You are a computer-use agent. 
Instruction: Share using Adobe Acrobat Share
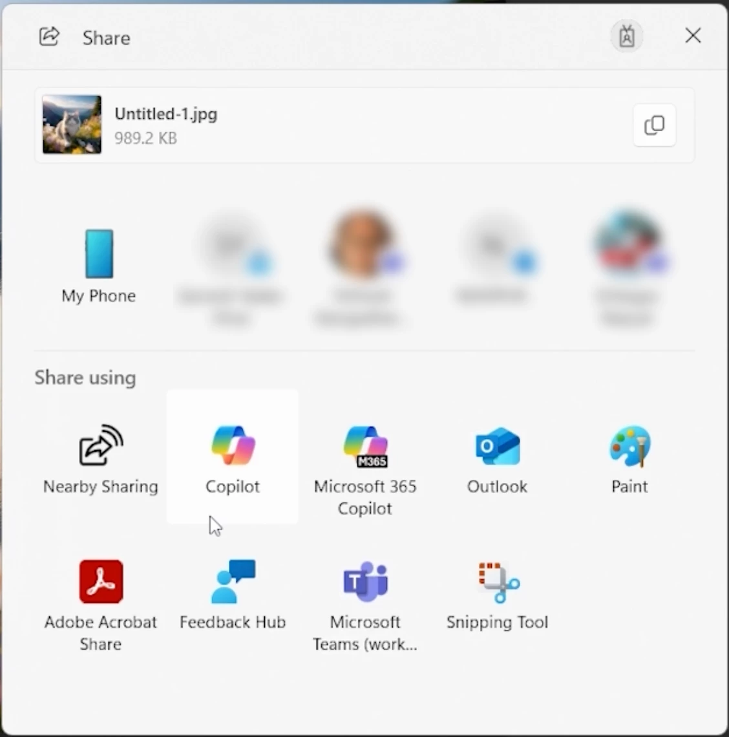101,604
